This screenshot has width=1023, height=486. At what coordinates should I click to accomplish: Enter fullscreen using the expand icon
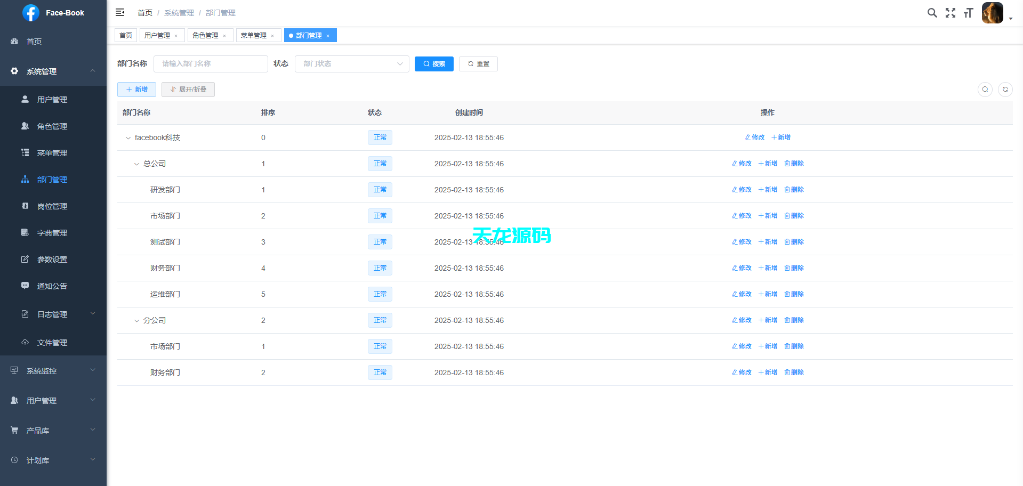point(950,12)
